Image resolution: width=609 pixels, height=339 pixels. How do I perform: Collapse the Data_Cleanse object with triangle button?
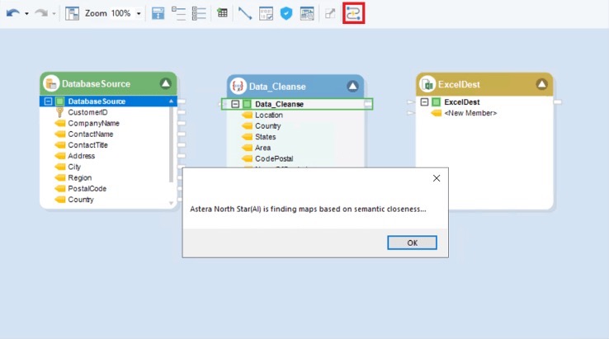click(x=352, y=87)
